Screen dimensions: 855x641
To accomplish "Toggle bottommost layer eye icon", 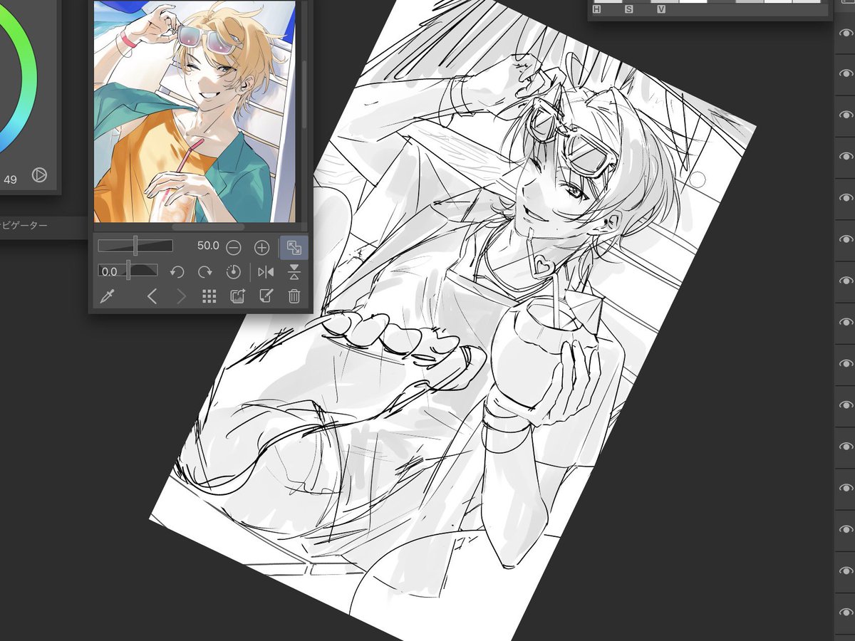I will (x=845, y=611).
